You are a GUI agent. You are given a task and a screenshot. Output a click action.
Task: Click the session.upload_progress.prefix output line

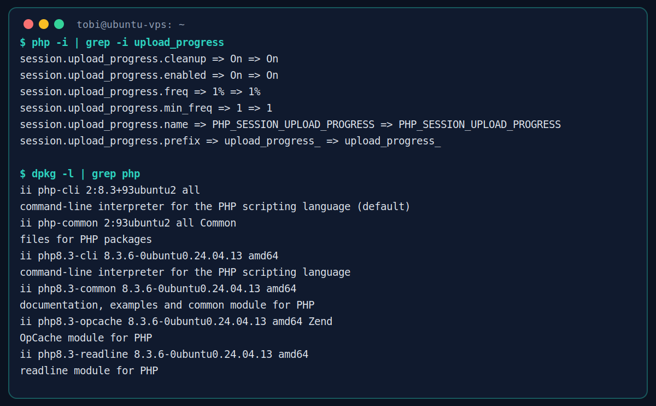point(230,141)
